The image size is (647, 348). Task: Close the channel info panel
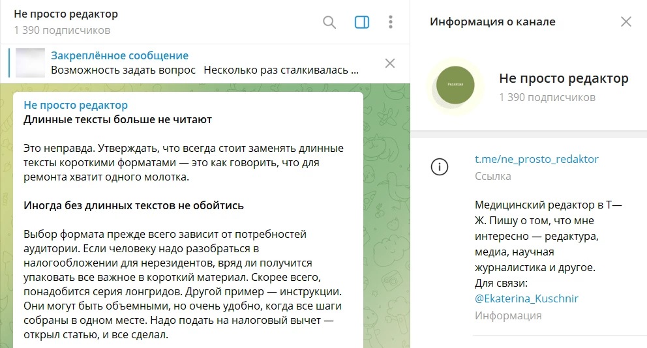[626, 22]
